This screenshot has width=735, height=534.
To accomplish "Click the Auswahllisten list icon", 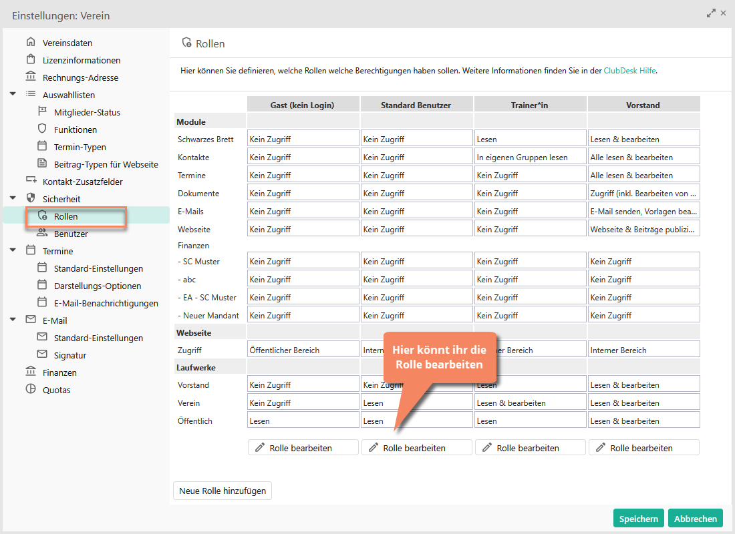I will pyautogui.click(x=31, y=94).
